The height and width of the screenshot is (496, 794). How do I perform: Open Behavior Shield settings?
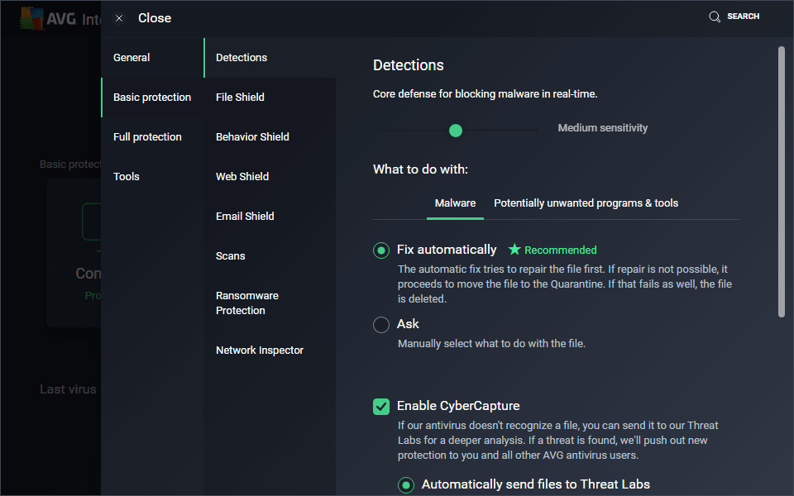(252, 137)
